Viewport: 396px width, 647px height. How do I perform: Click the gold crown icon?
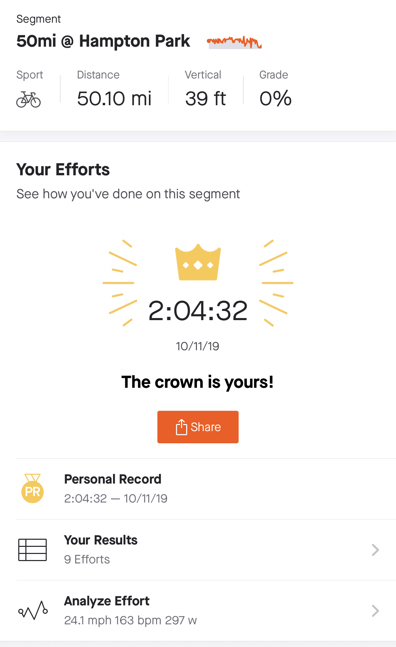point(198,262)
